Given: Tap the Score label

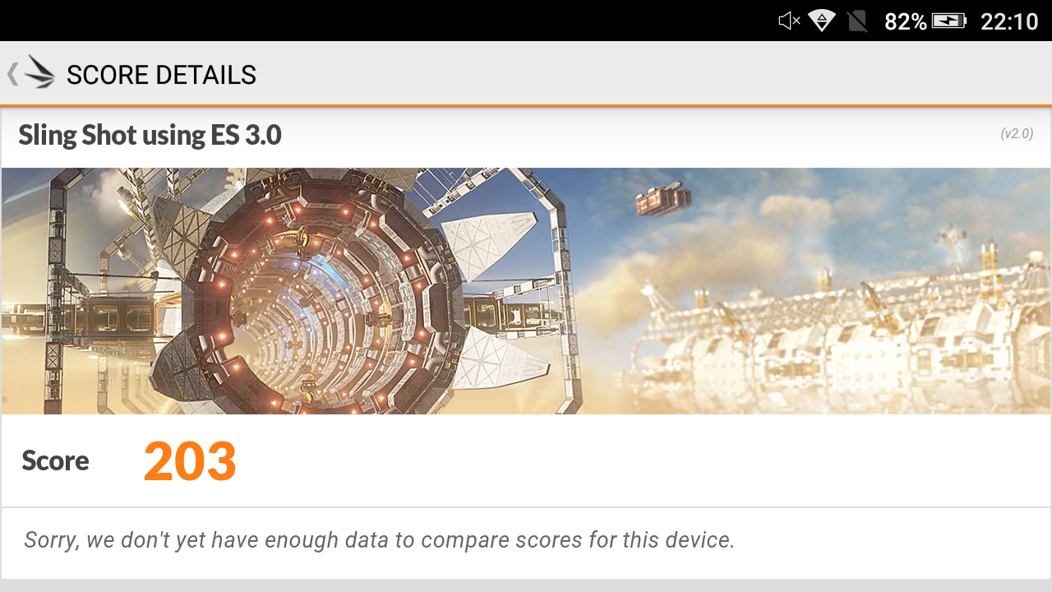Looking at the screenshot, I should tap(55, 460).
